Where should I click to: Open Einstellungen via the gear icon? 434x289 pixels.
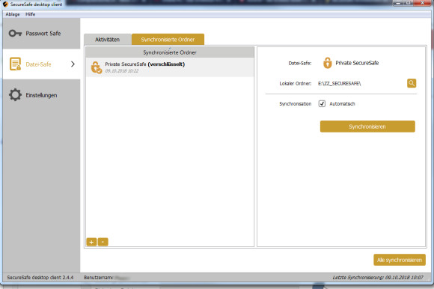[x=15, y=95]
